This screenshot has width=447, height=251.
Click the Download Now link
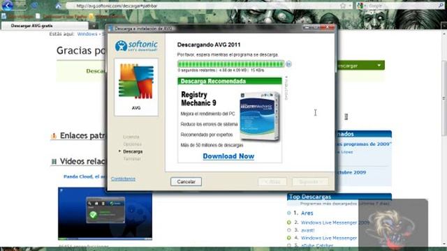pos(228,156)
